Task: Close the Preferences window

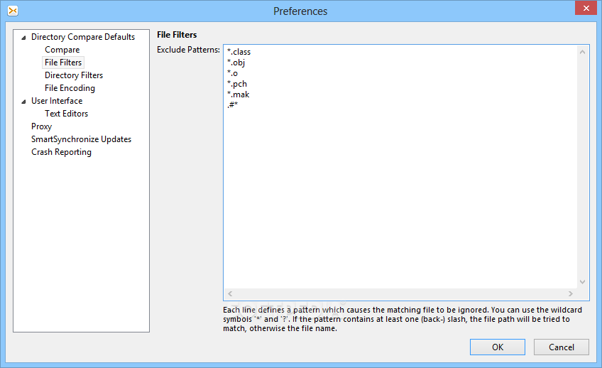Action: coord(586,8)
